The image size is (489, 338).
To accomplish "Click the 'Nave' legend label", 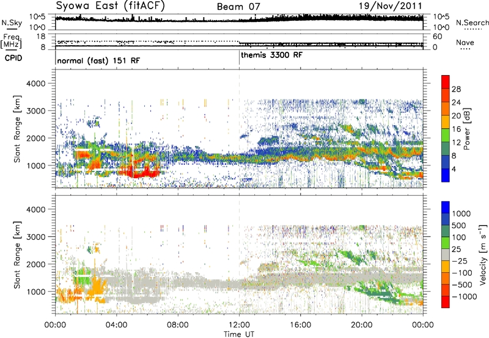I will tap(465, 43).
